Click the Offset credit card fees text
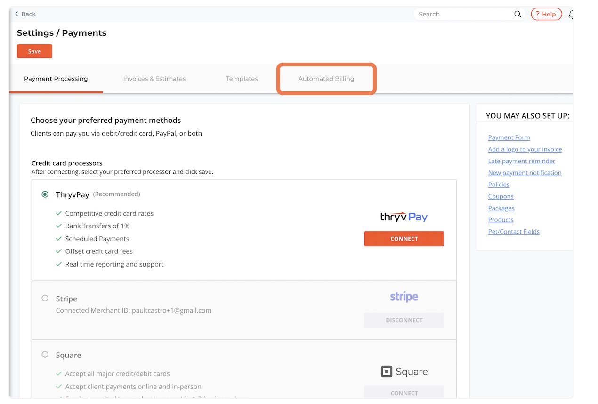598x404 pixels. (99, 251)
